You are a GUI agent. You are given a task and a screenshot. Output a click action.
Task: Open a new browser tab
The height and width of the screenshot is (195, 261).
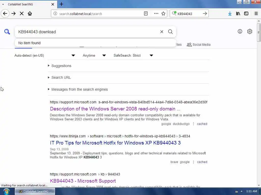point(61,4)
